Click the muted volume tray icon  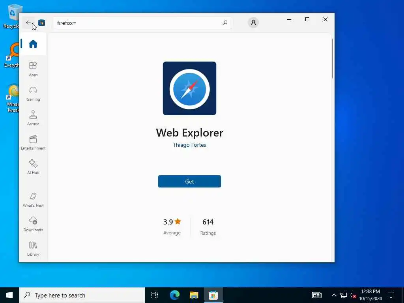click(x=353, y=295)
